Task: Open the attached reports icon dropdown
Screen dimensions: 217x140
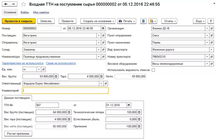Action: click(x=153, y=21)
